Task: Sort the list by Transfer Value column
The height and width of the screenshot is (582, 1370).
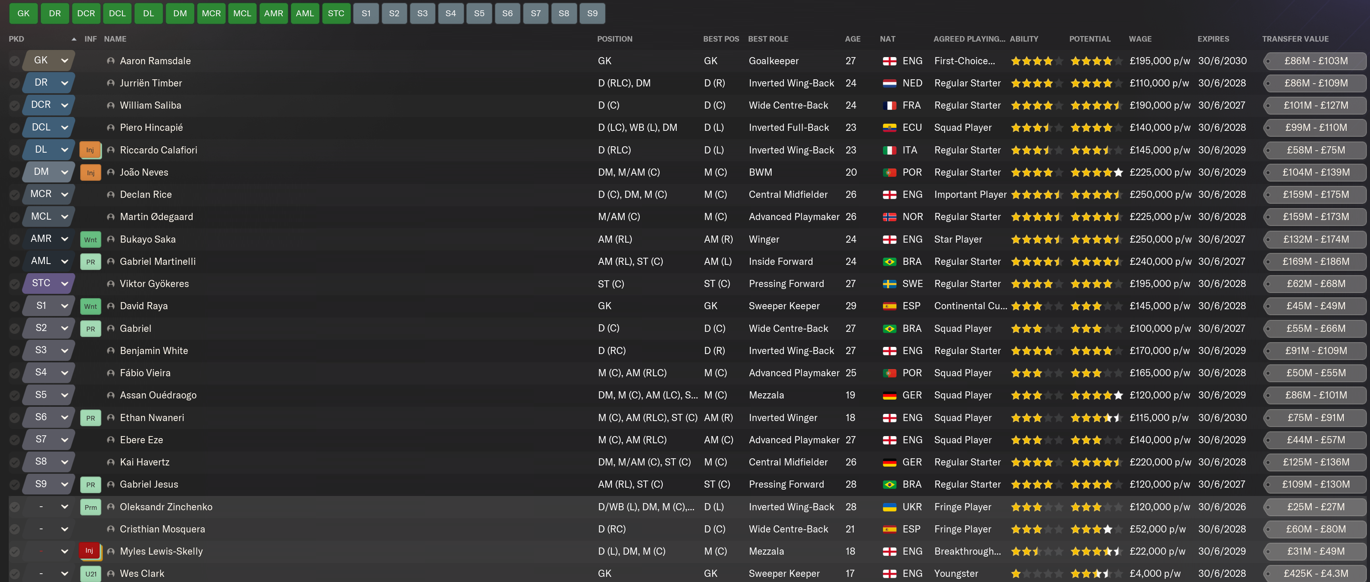Action: pos(1295,39)
